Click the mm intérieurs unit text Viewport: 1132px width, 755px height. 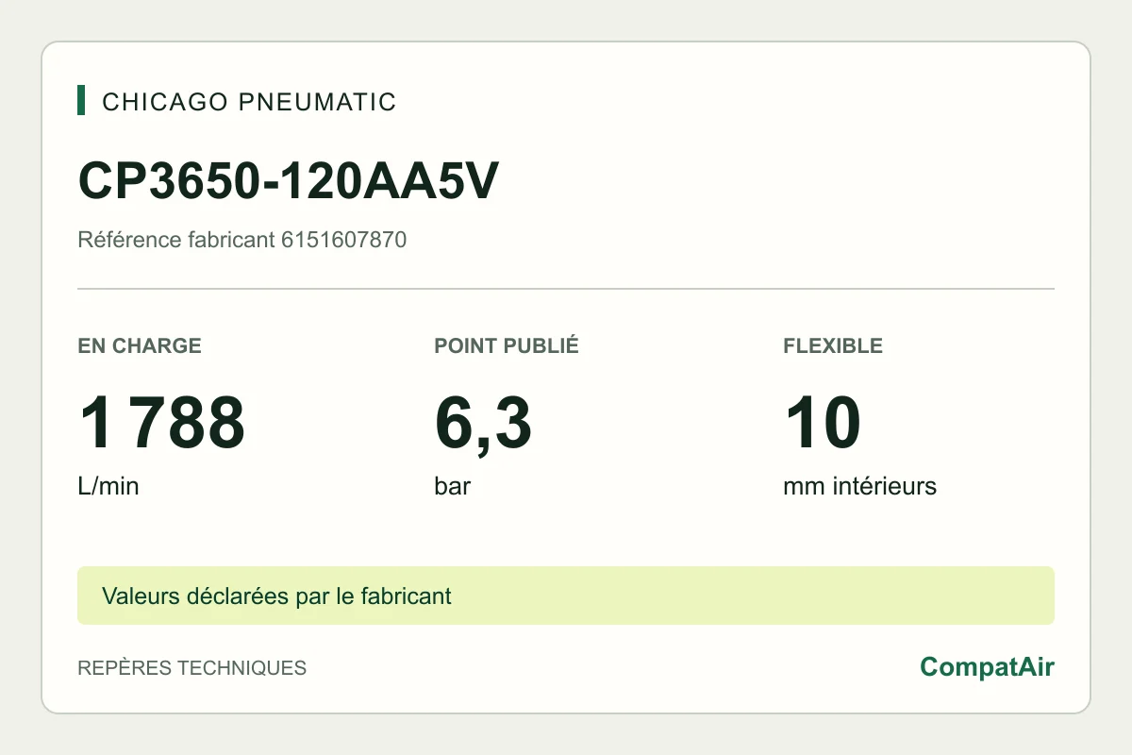click(x=860, y=487)
